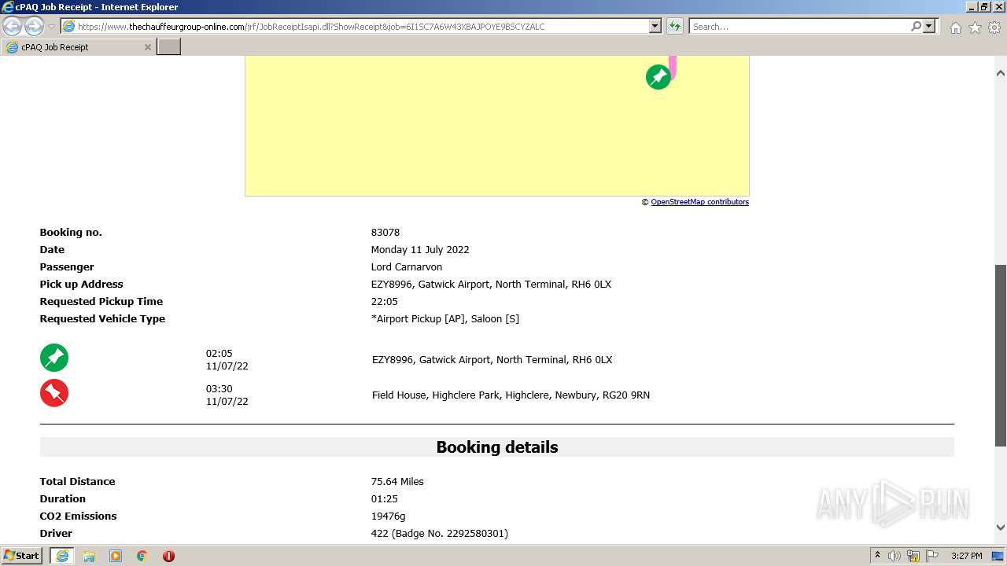Close the cPAQ Job Receipt tab
The height and width of the screenshot is (566, 1007).
tap(147, 47)
